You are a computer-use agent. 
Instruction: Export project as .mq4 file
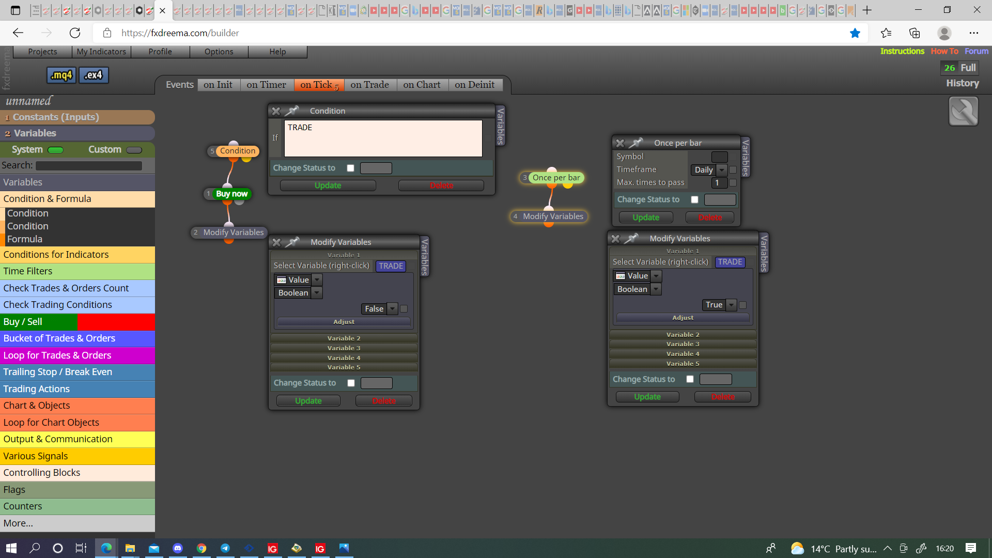pos(61,75)
